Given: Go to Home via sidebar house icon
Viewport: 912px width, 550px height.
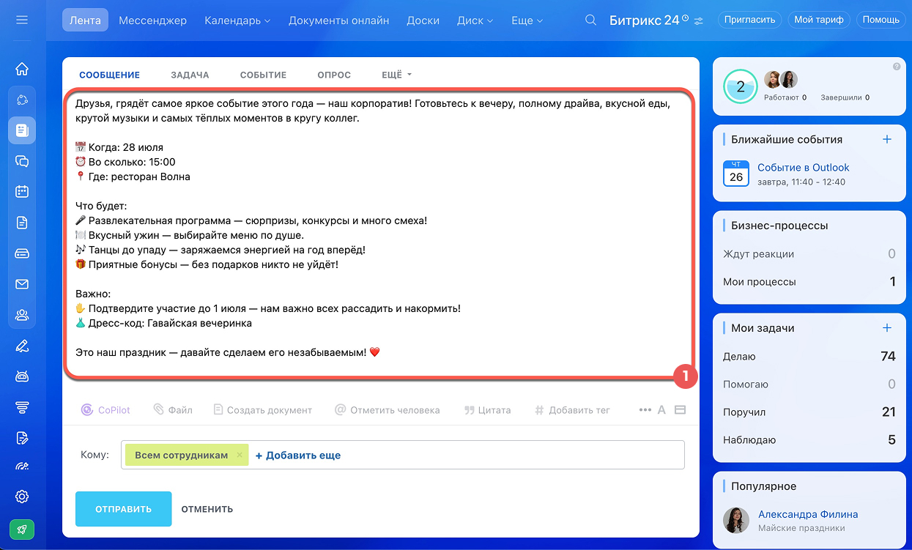Looking at the screenshot, I should click(x=22, y=69).
